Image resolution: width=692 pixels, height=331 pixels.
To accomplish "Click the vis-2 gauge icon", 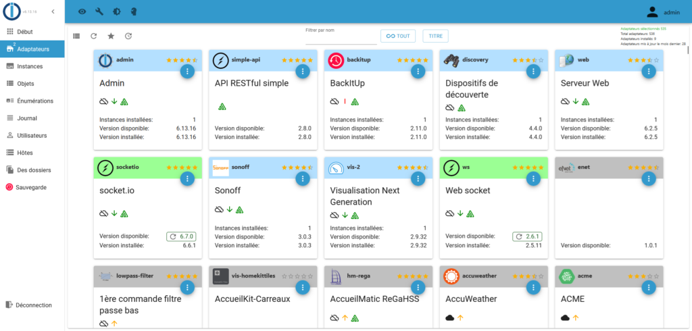I will (336, 168).
